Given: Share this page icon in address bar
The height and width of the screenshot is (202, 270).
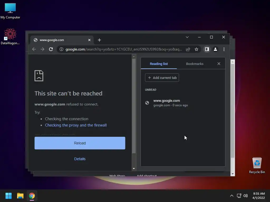Looking at the screenshot, I should click(188, 49).
